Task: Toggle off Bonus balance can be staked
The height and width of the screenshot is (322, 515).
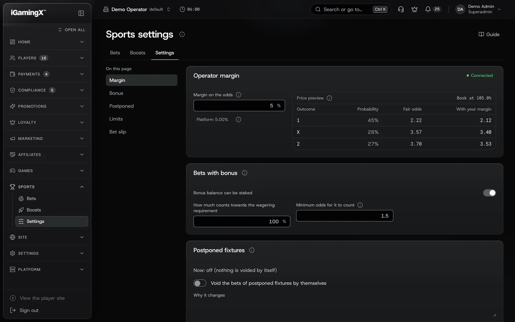Action: coord(490,193)
